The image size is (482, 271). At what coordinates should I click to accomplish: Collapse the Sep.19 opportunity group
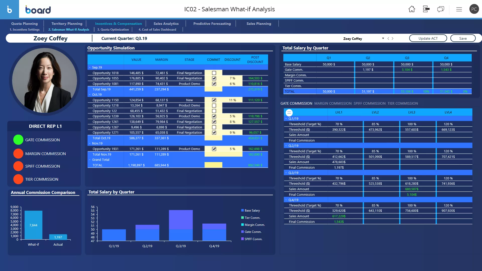click(90, 67)
